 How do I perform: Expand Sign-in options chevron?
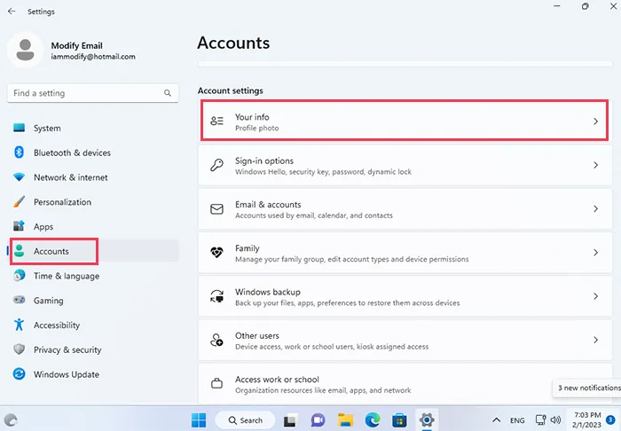(595, 165)
